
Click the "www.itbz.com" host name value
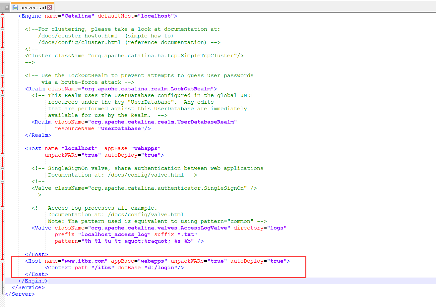coord(85,261)
